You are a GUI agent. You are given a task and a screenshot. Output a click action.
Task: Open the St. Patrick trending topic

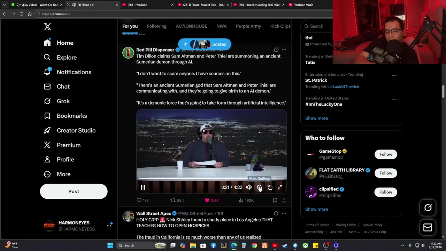point(316,80)
